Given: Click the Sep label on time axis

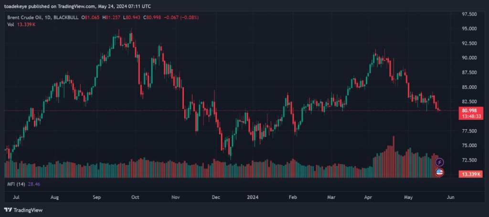Looking at the screenshot, I should (x=97, y=196).
